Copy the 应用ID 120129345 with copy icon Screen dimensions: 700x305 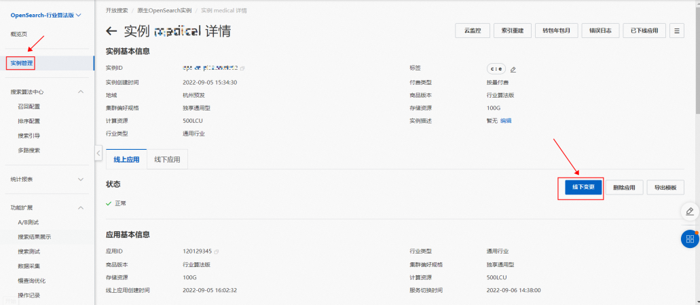(x=217, y=251)
